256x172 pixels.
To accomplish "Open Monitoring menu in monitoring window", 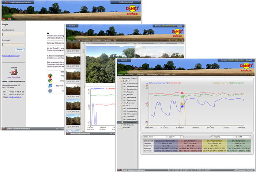I will click(x=129, y=74).
